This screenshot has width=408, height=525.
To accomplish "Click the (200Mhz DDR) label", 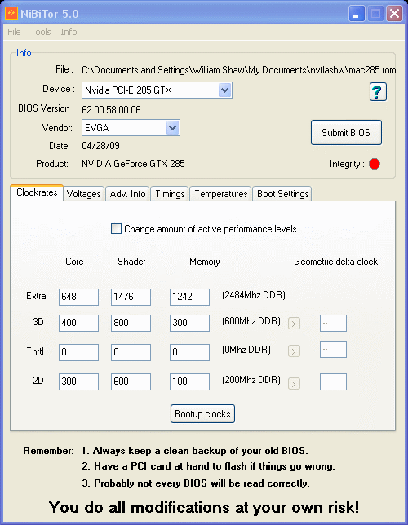I will point(251,380).
